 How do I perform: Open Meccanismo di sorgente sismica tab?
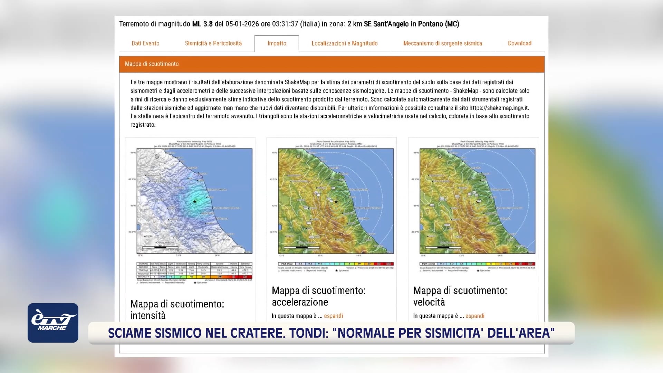(x=442, y=43)
